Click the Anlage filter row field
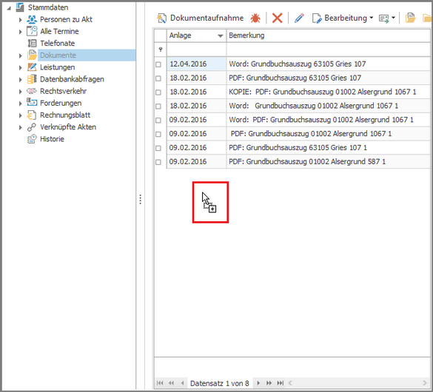Viewport: 433px width, 392px height. tap(196, 50)
